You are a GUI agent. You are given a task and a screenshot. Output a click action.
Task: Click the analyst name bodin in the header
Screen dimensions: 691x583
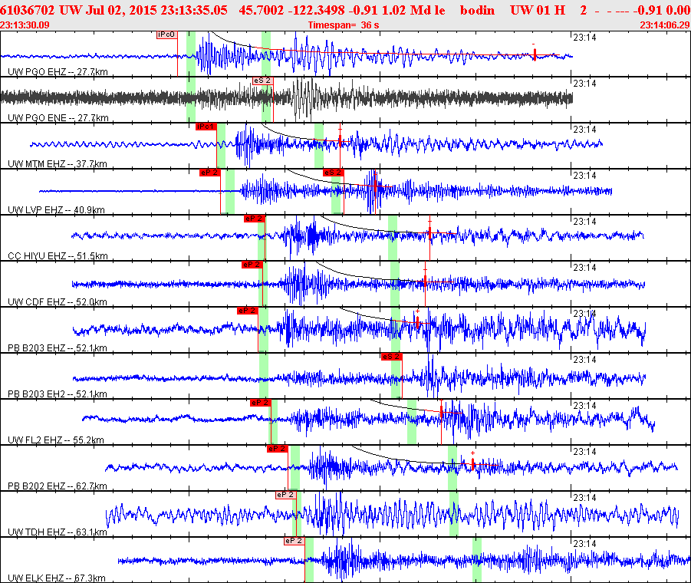tap(477, 10)
